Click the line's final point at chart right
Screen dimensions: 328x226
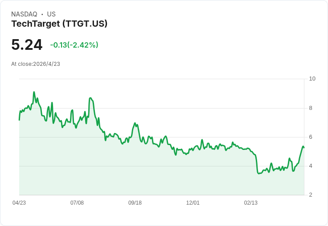pyautogui.click(x=304, y=148)
